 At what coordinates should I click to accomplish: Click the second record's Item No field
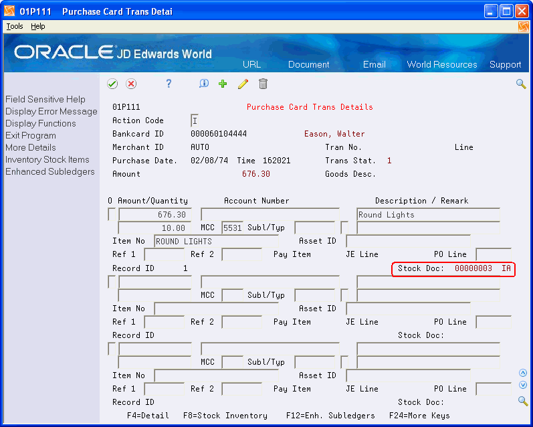pyautogui.click(x=217, y=309)
